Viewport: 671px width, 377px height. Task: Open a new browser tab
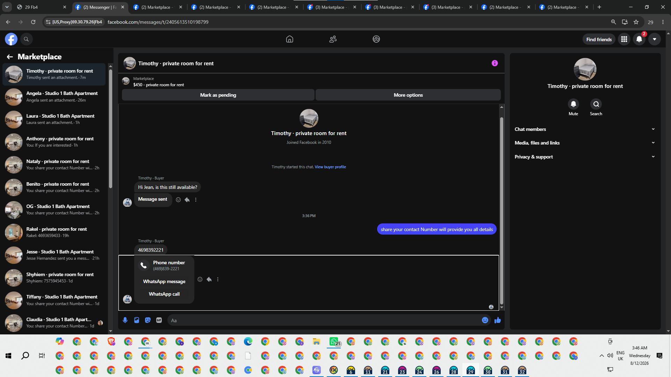(599, 7)
